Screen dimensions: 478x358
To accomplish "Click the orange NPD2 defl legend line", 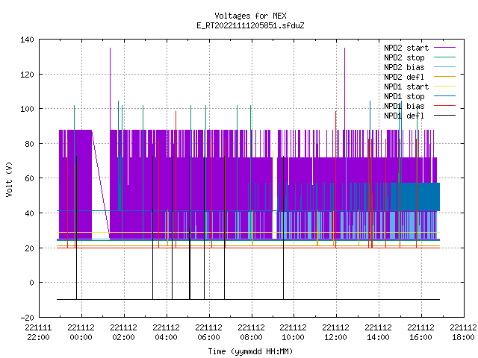I will (x=444, y=76).
